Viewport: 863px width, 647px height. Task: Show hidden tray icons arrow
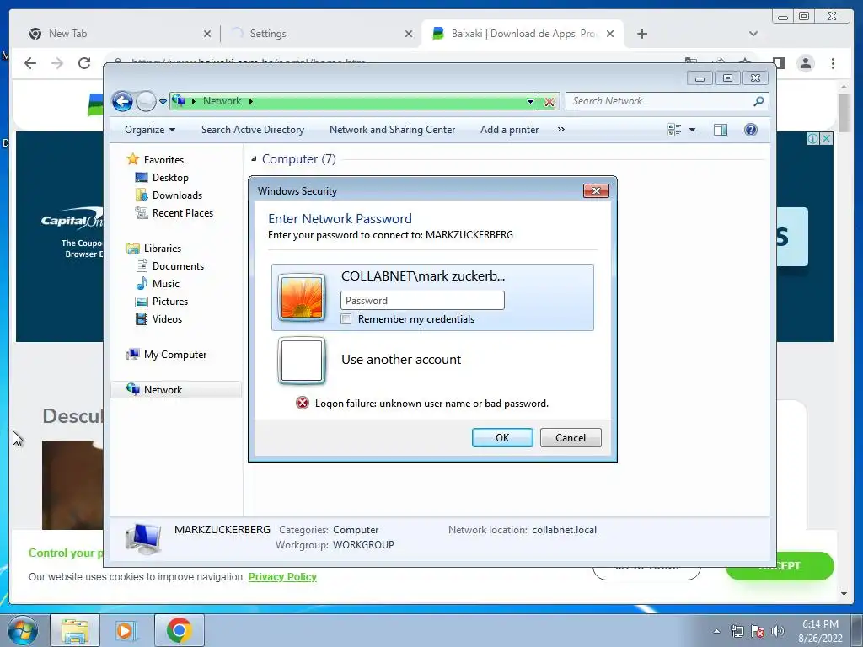pos(716,631)
